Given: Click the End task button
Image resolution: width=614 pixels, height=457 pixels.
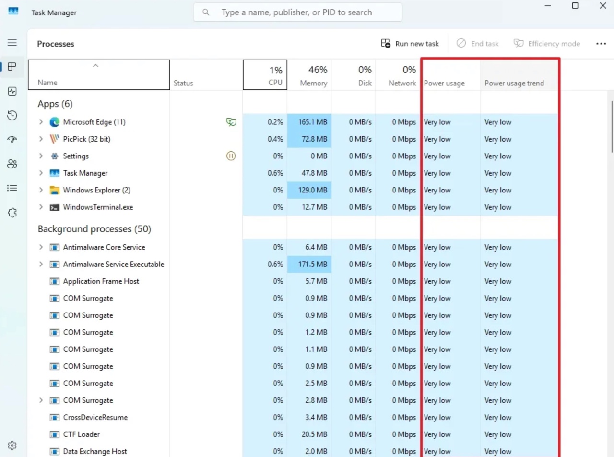Looking at the screenshot, I should pos(477,44).
